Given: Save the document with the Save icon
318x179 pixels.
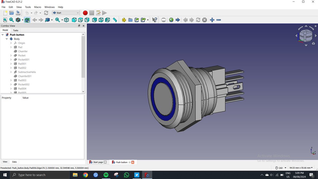Looking at the screenshot, I should (18, 13).
